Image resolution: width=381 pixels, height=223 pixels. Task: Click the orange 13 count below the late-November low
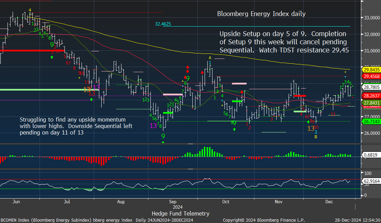[x=311, y=129]
